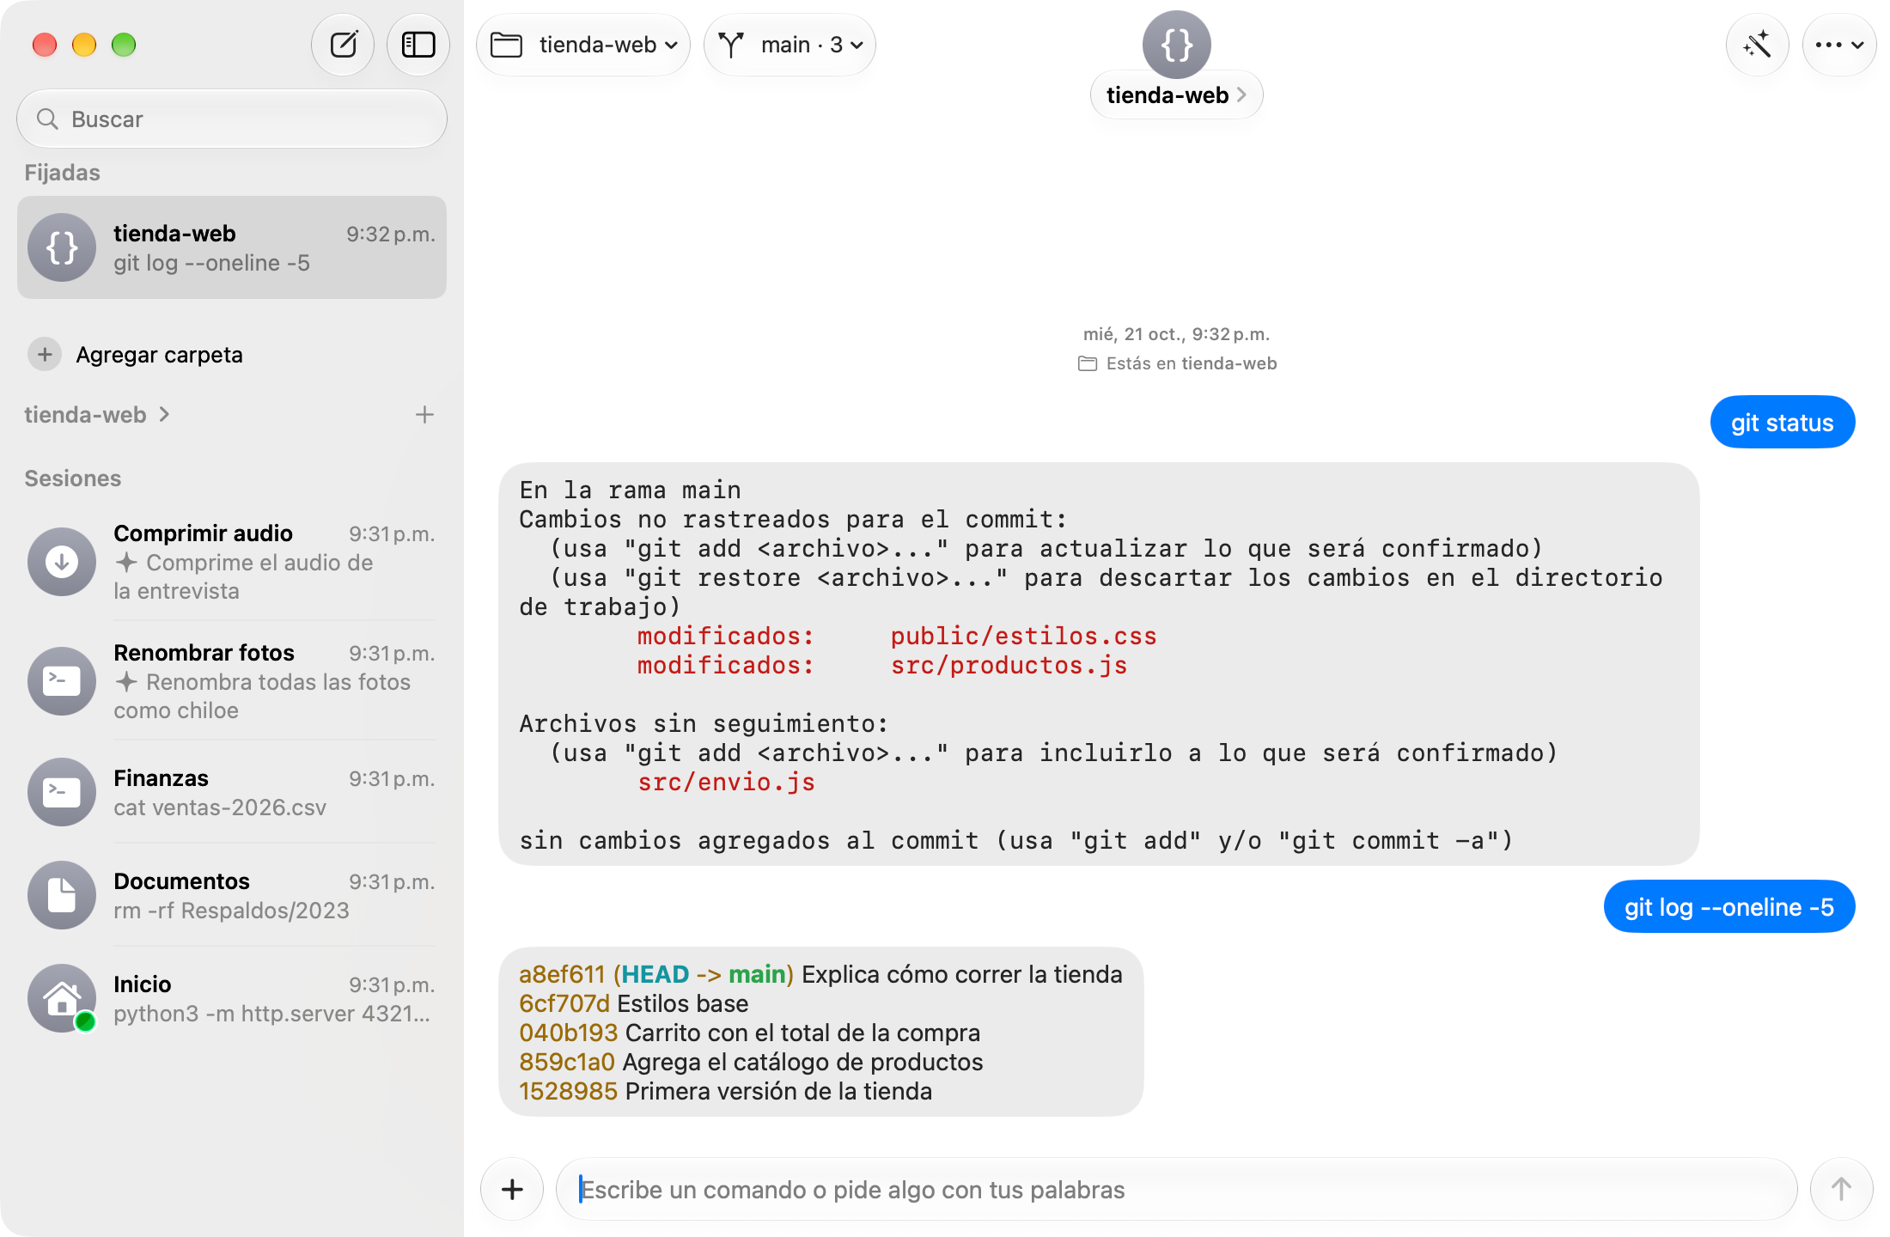Image resolution: width=1890 pixels, height=1237 pixels.
Task: Click the magnifier icon in search
Action: pyautogui.click(x=48, y=119)
